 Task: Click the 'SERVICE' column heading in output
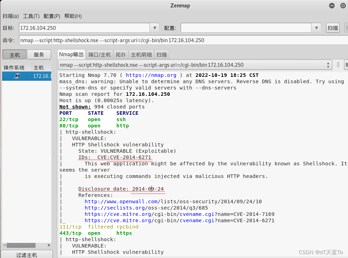127,113
